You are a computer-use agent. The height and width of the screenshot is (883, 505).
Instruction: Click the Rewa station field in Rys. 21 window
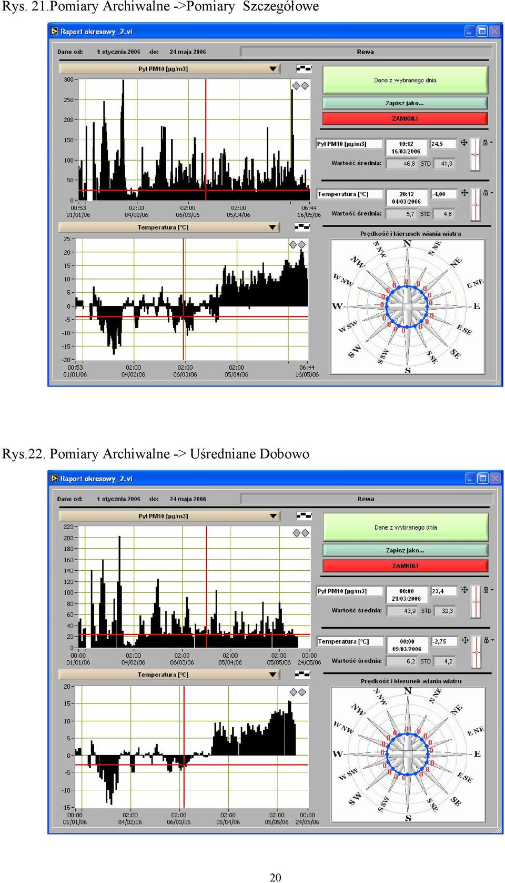pos(366,52)
